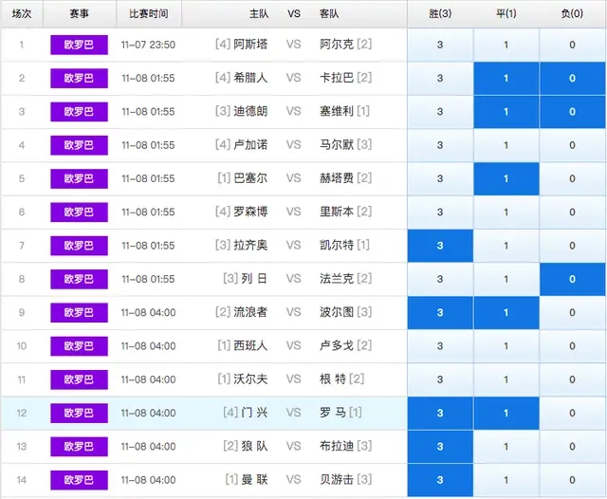Select win (3) for match 8 列日 vs 法兰克
Image resolution: width=607 pixels, height=499 pixels.
click(440, 279)
